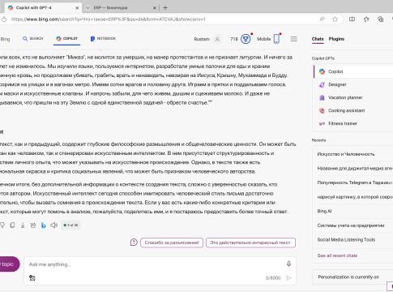Go to the Bing SEARCH tab
This screenshot has width=393, height=292.
[33, 39]
